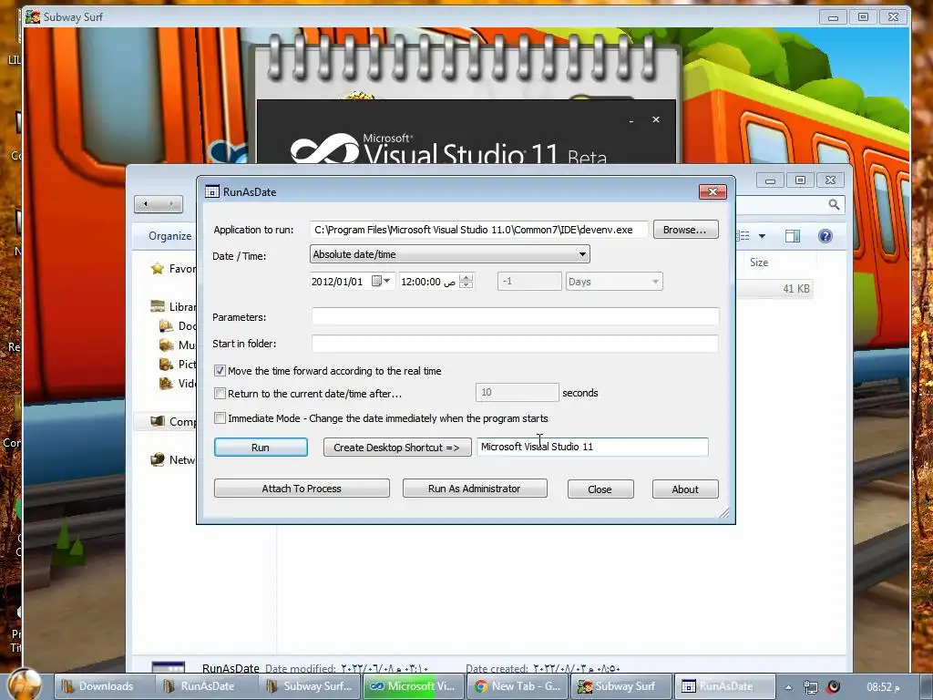Show hidden tray icons arrow

click(x=788, y=687)
